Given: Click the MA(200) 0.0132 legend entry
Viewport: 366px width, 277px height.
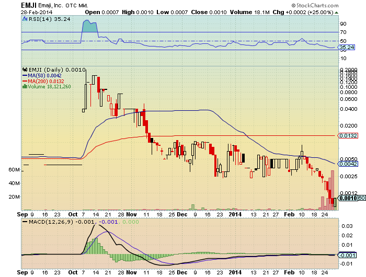Looking at the screenshot, I should 43,81.
